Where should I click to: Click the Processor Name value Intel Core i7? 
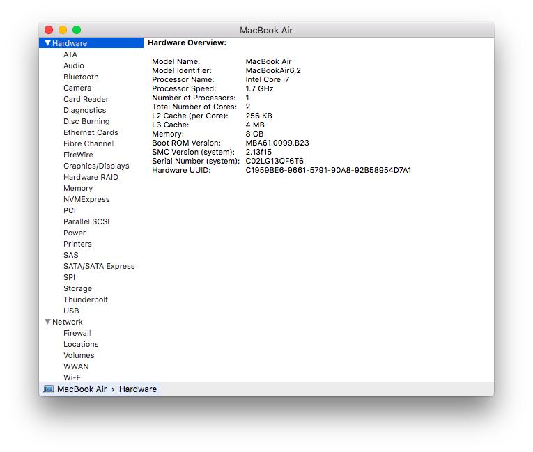(267, 79)
